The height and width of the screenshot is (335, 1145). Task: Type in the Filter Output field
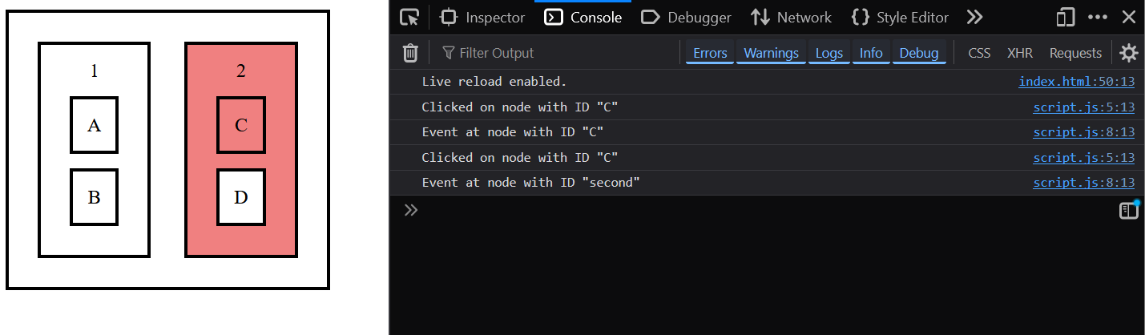coord(561,53)
